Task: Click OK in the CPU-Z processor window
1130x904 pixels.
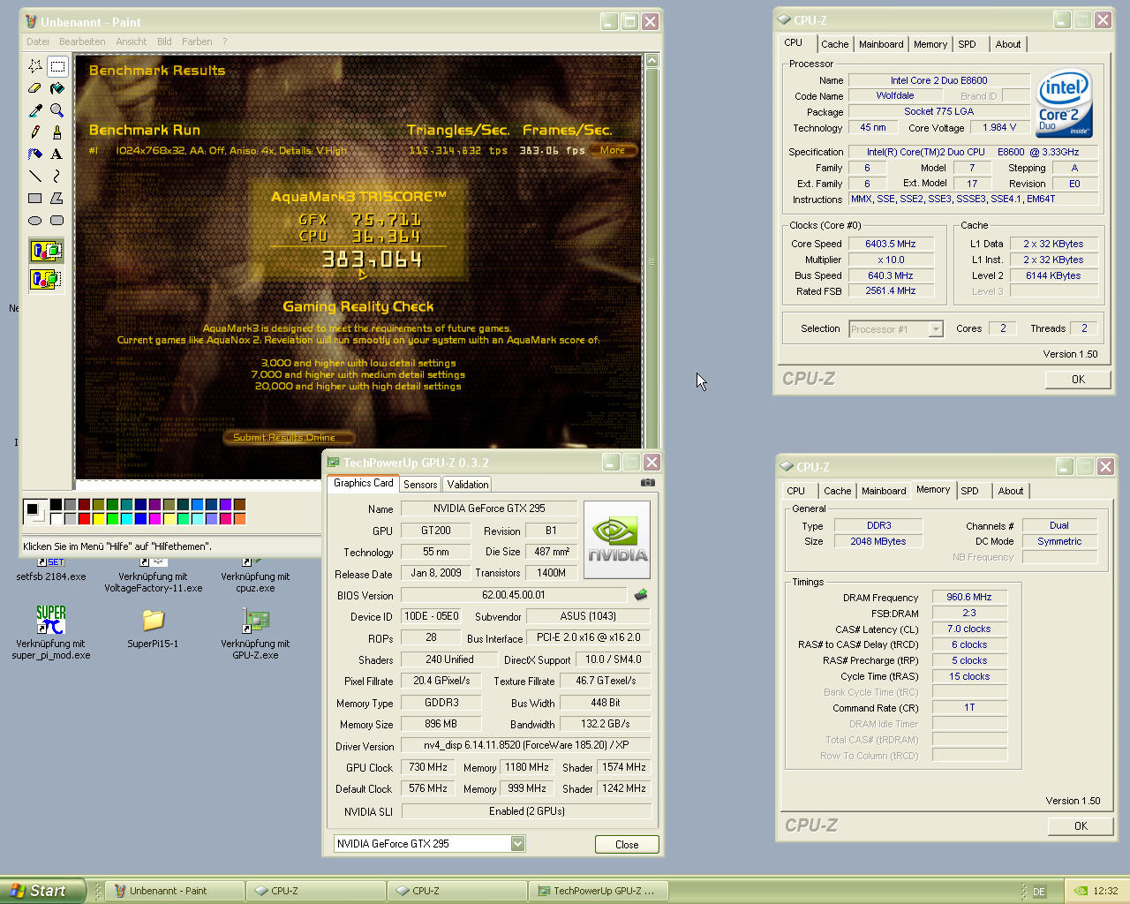Action: [1078, 380]
